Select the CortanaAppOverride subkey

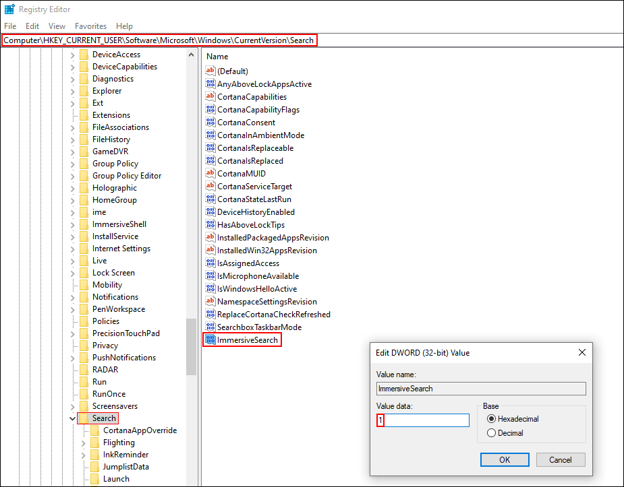(x=140, y=430)
